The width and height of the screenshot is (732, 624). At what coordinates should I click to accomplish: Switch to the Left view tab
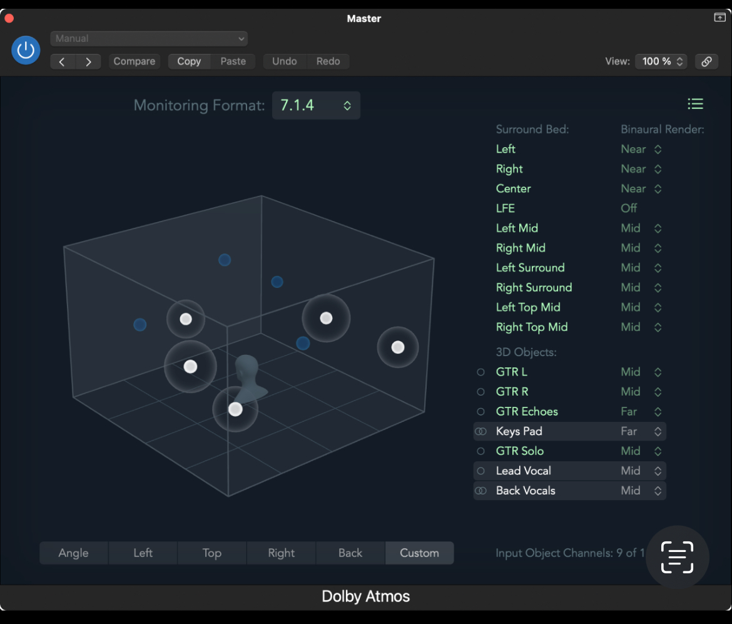coord(143,553)
